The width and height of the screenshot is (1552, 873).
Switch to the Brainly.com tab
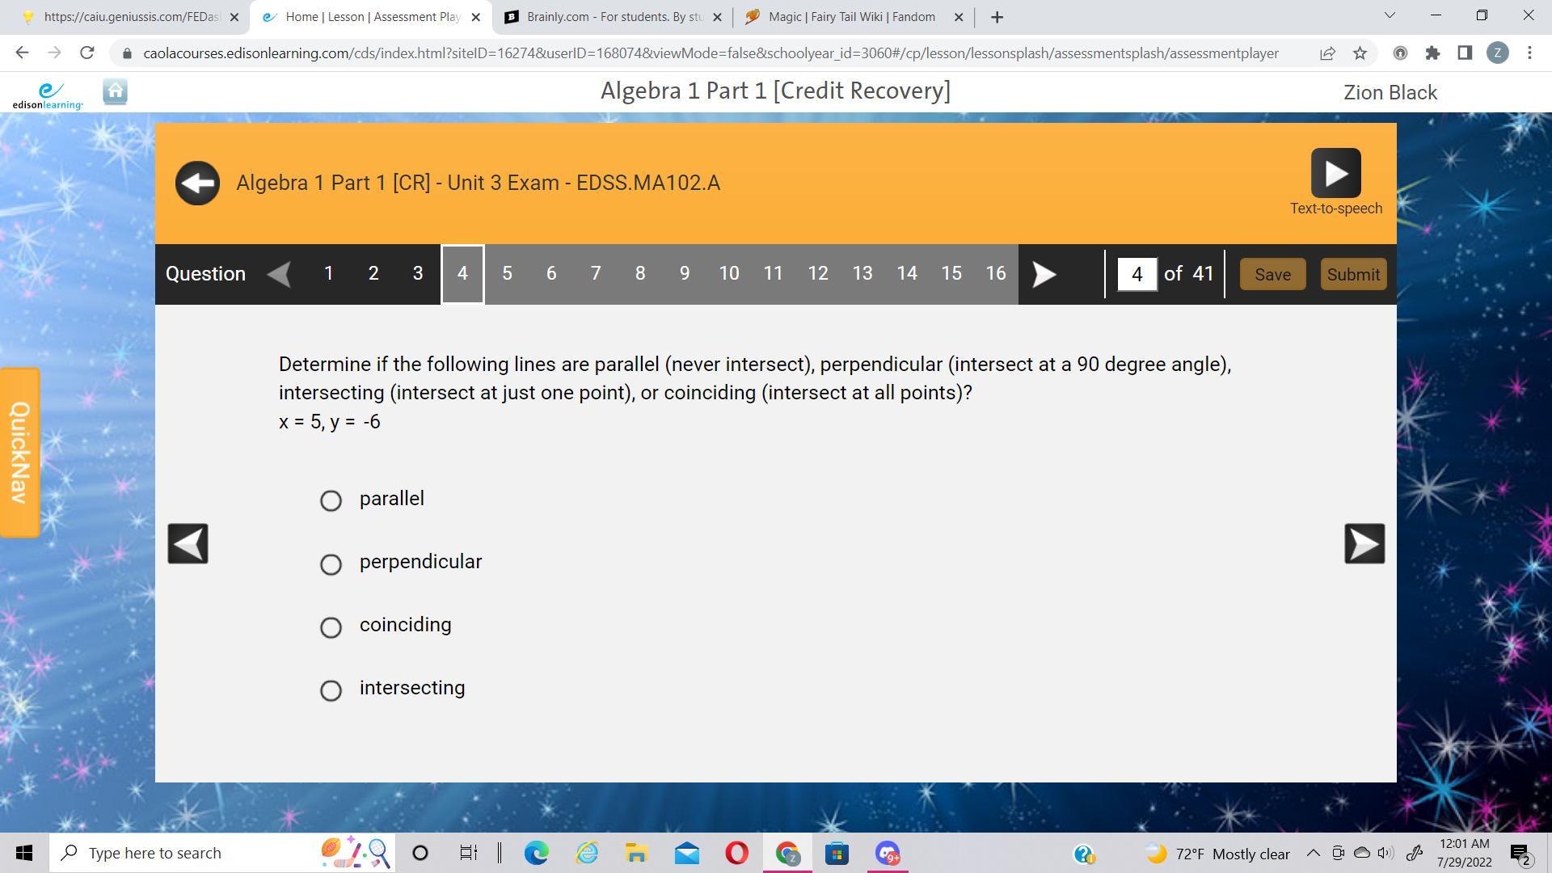tap(610, 17)
